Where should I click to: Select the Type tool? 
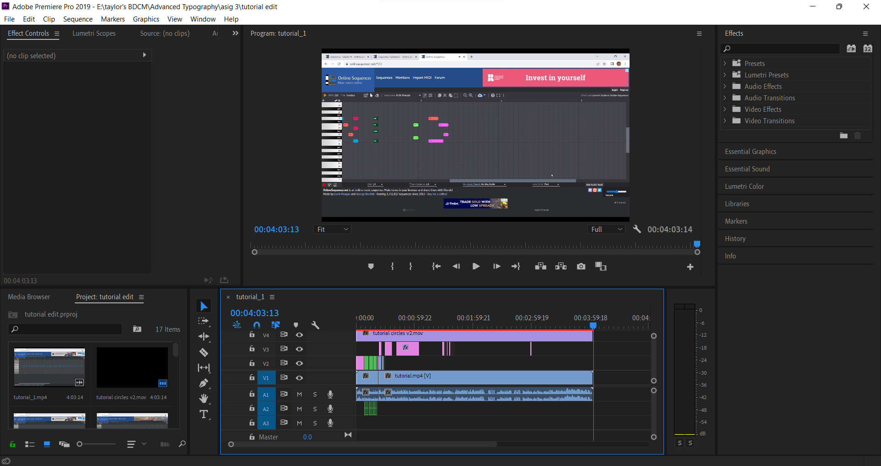click(204, 414)
